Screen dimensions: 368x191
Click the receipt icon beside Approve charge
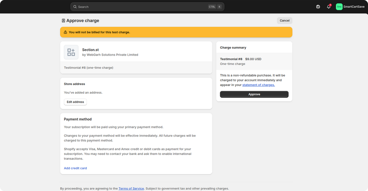coord(63,21)
